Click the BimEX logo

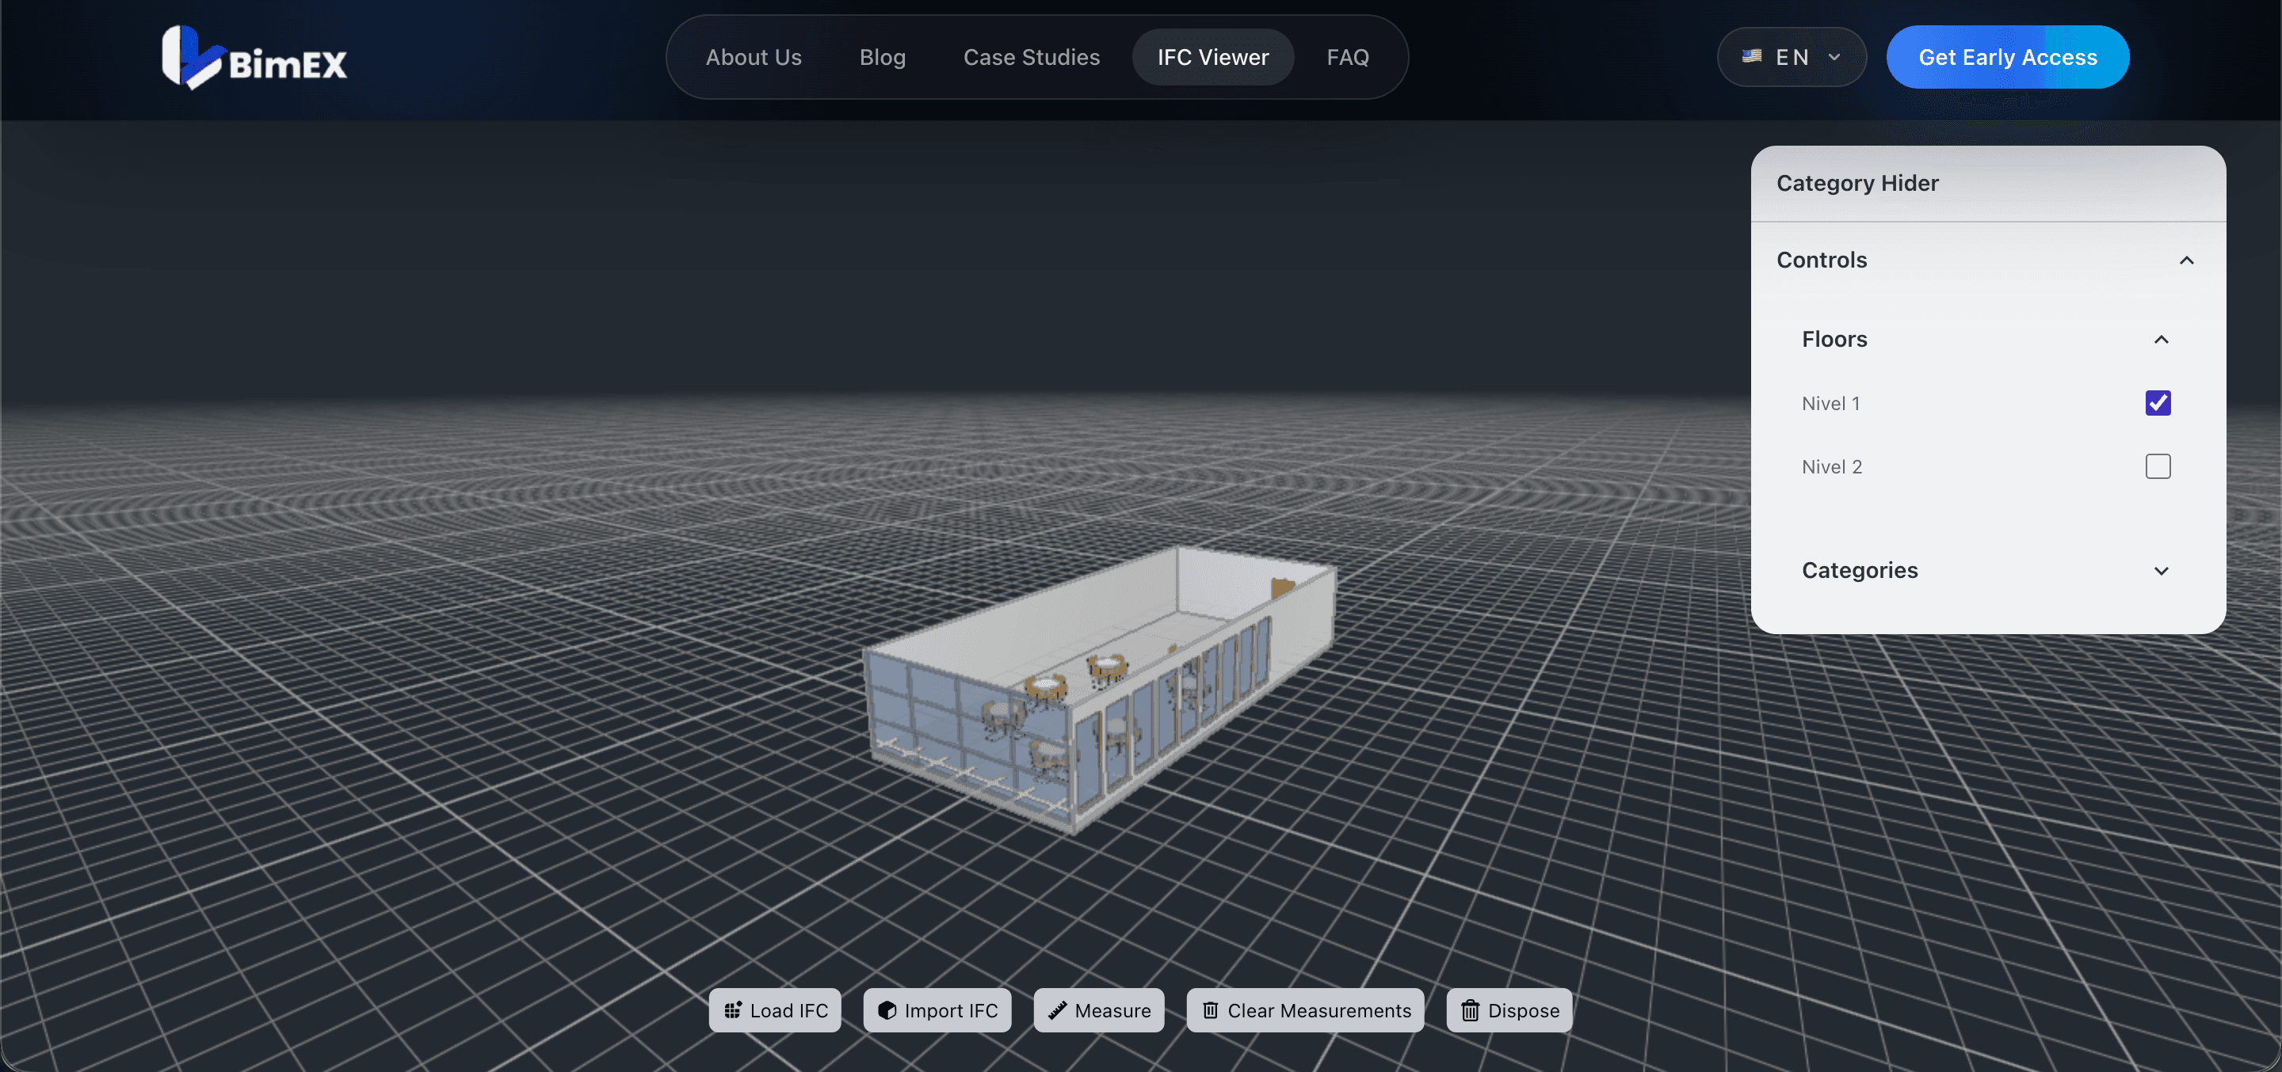pyautogui.click(x=254, y=58)
